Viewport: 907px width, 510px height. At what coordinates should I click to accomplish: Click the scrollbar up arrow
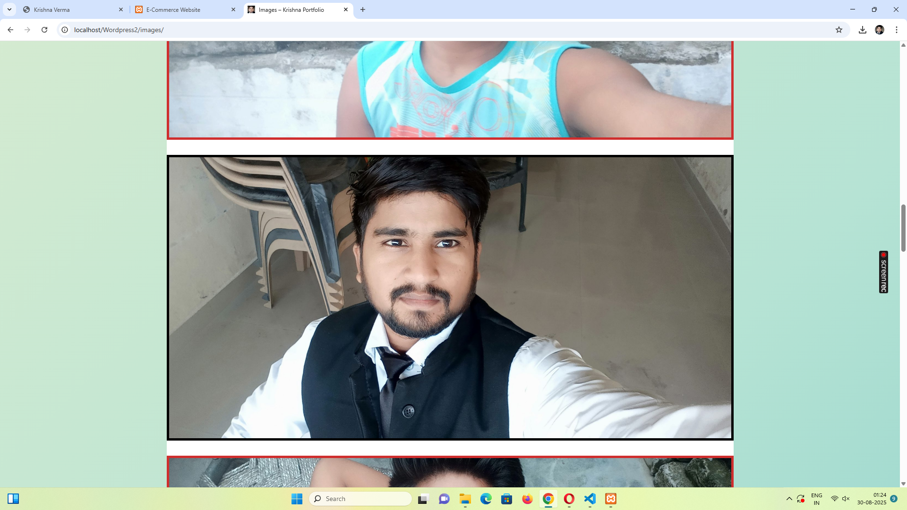tap(903, 45)
